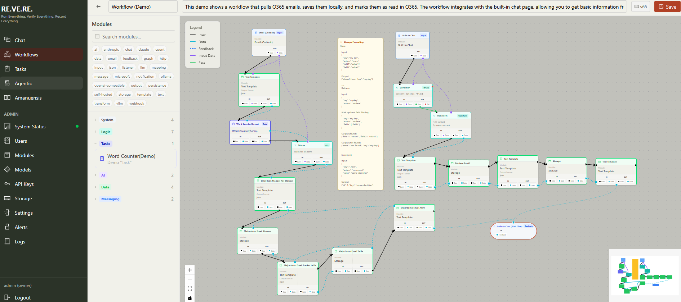
Task: Toggle the 'openai-compatible' tag filter
Action: [110, 86]
